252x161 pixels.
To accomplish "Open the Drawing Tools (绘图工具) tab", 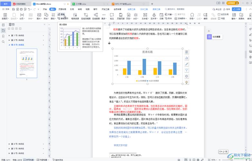I will (x=131, y=9).
